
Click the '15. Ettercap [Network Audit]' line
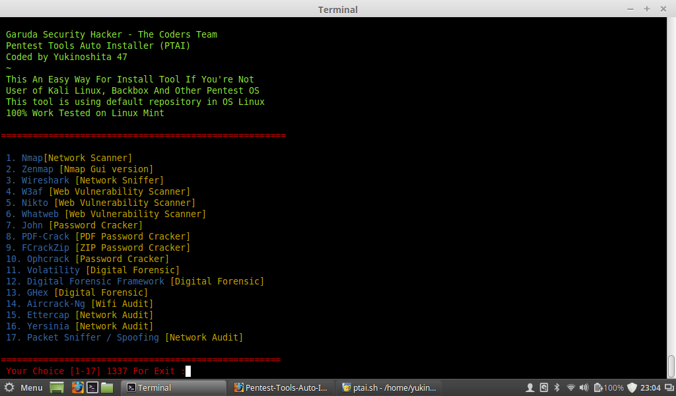[x=79, y=315]
